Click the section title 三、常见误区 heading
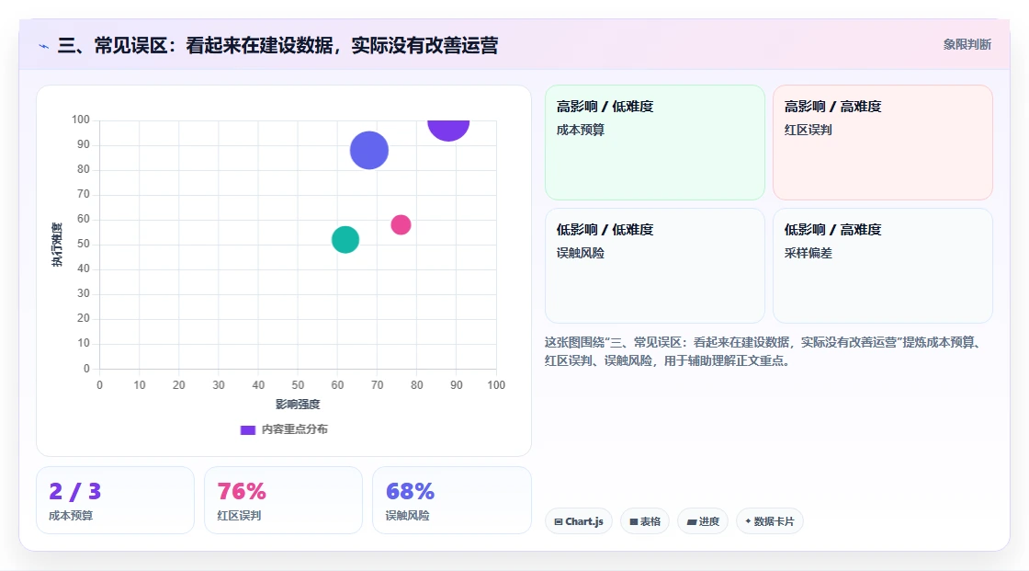The image size is (1029, 571). [277, 45]
